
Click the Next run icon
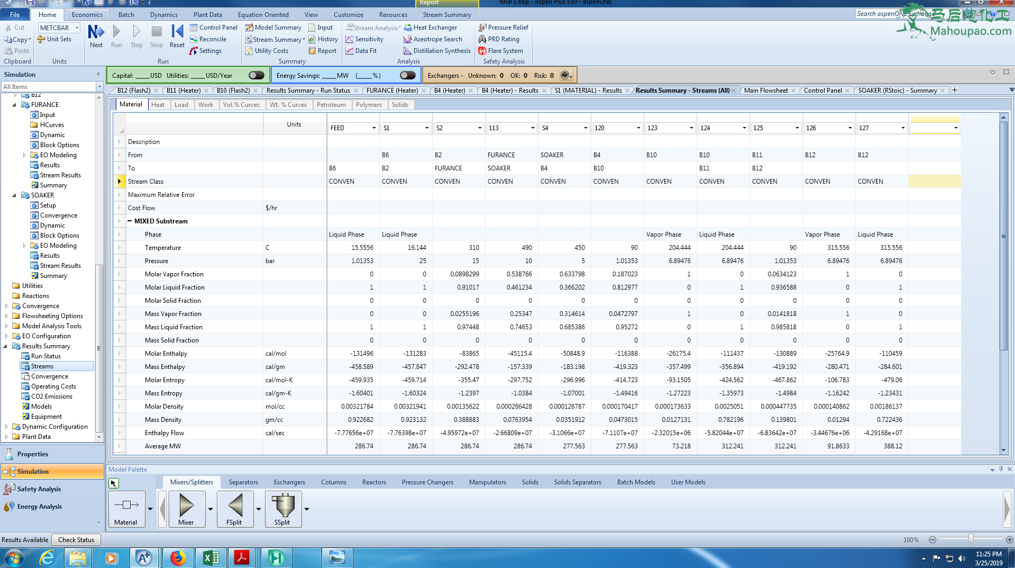click(96, 35)
